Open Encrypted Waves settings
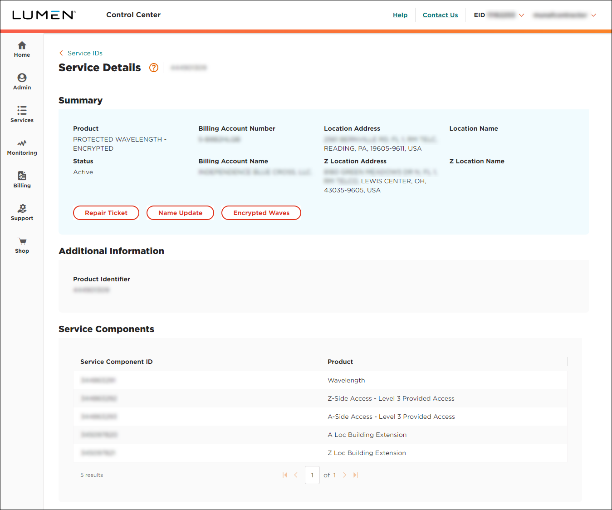Screen dimensions: 612x510 (x=261, y=212)
